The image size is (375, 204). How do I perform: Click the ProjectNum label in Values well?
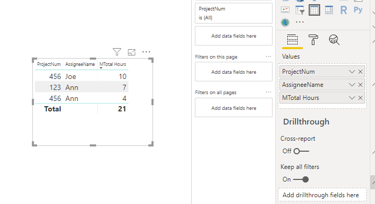pos(298,72)
